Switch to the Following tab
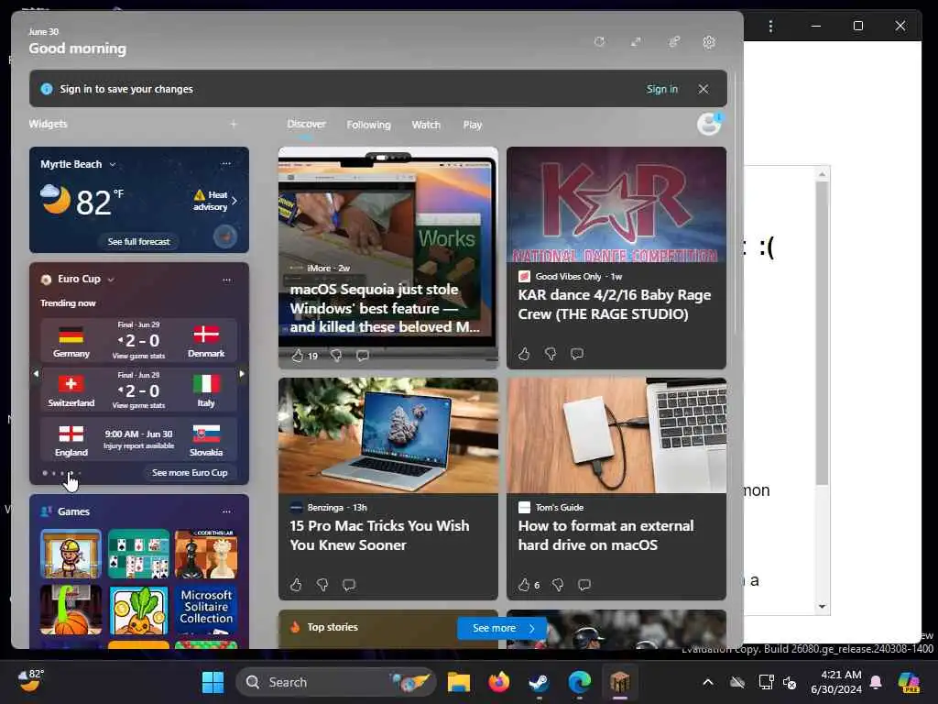 click(x=368, y=125)
